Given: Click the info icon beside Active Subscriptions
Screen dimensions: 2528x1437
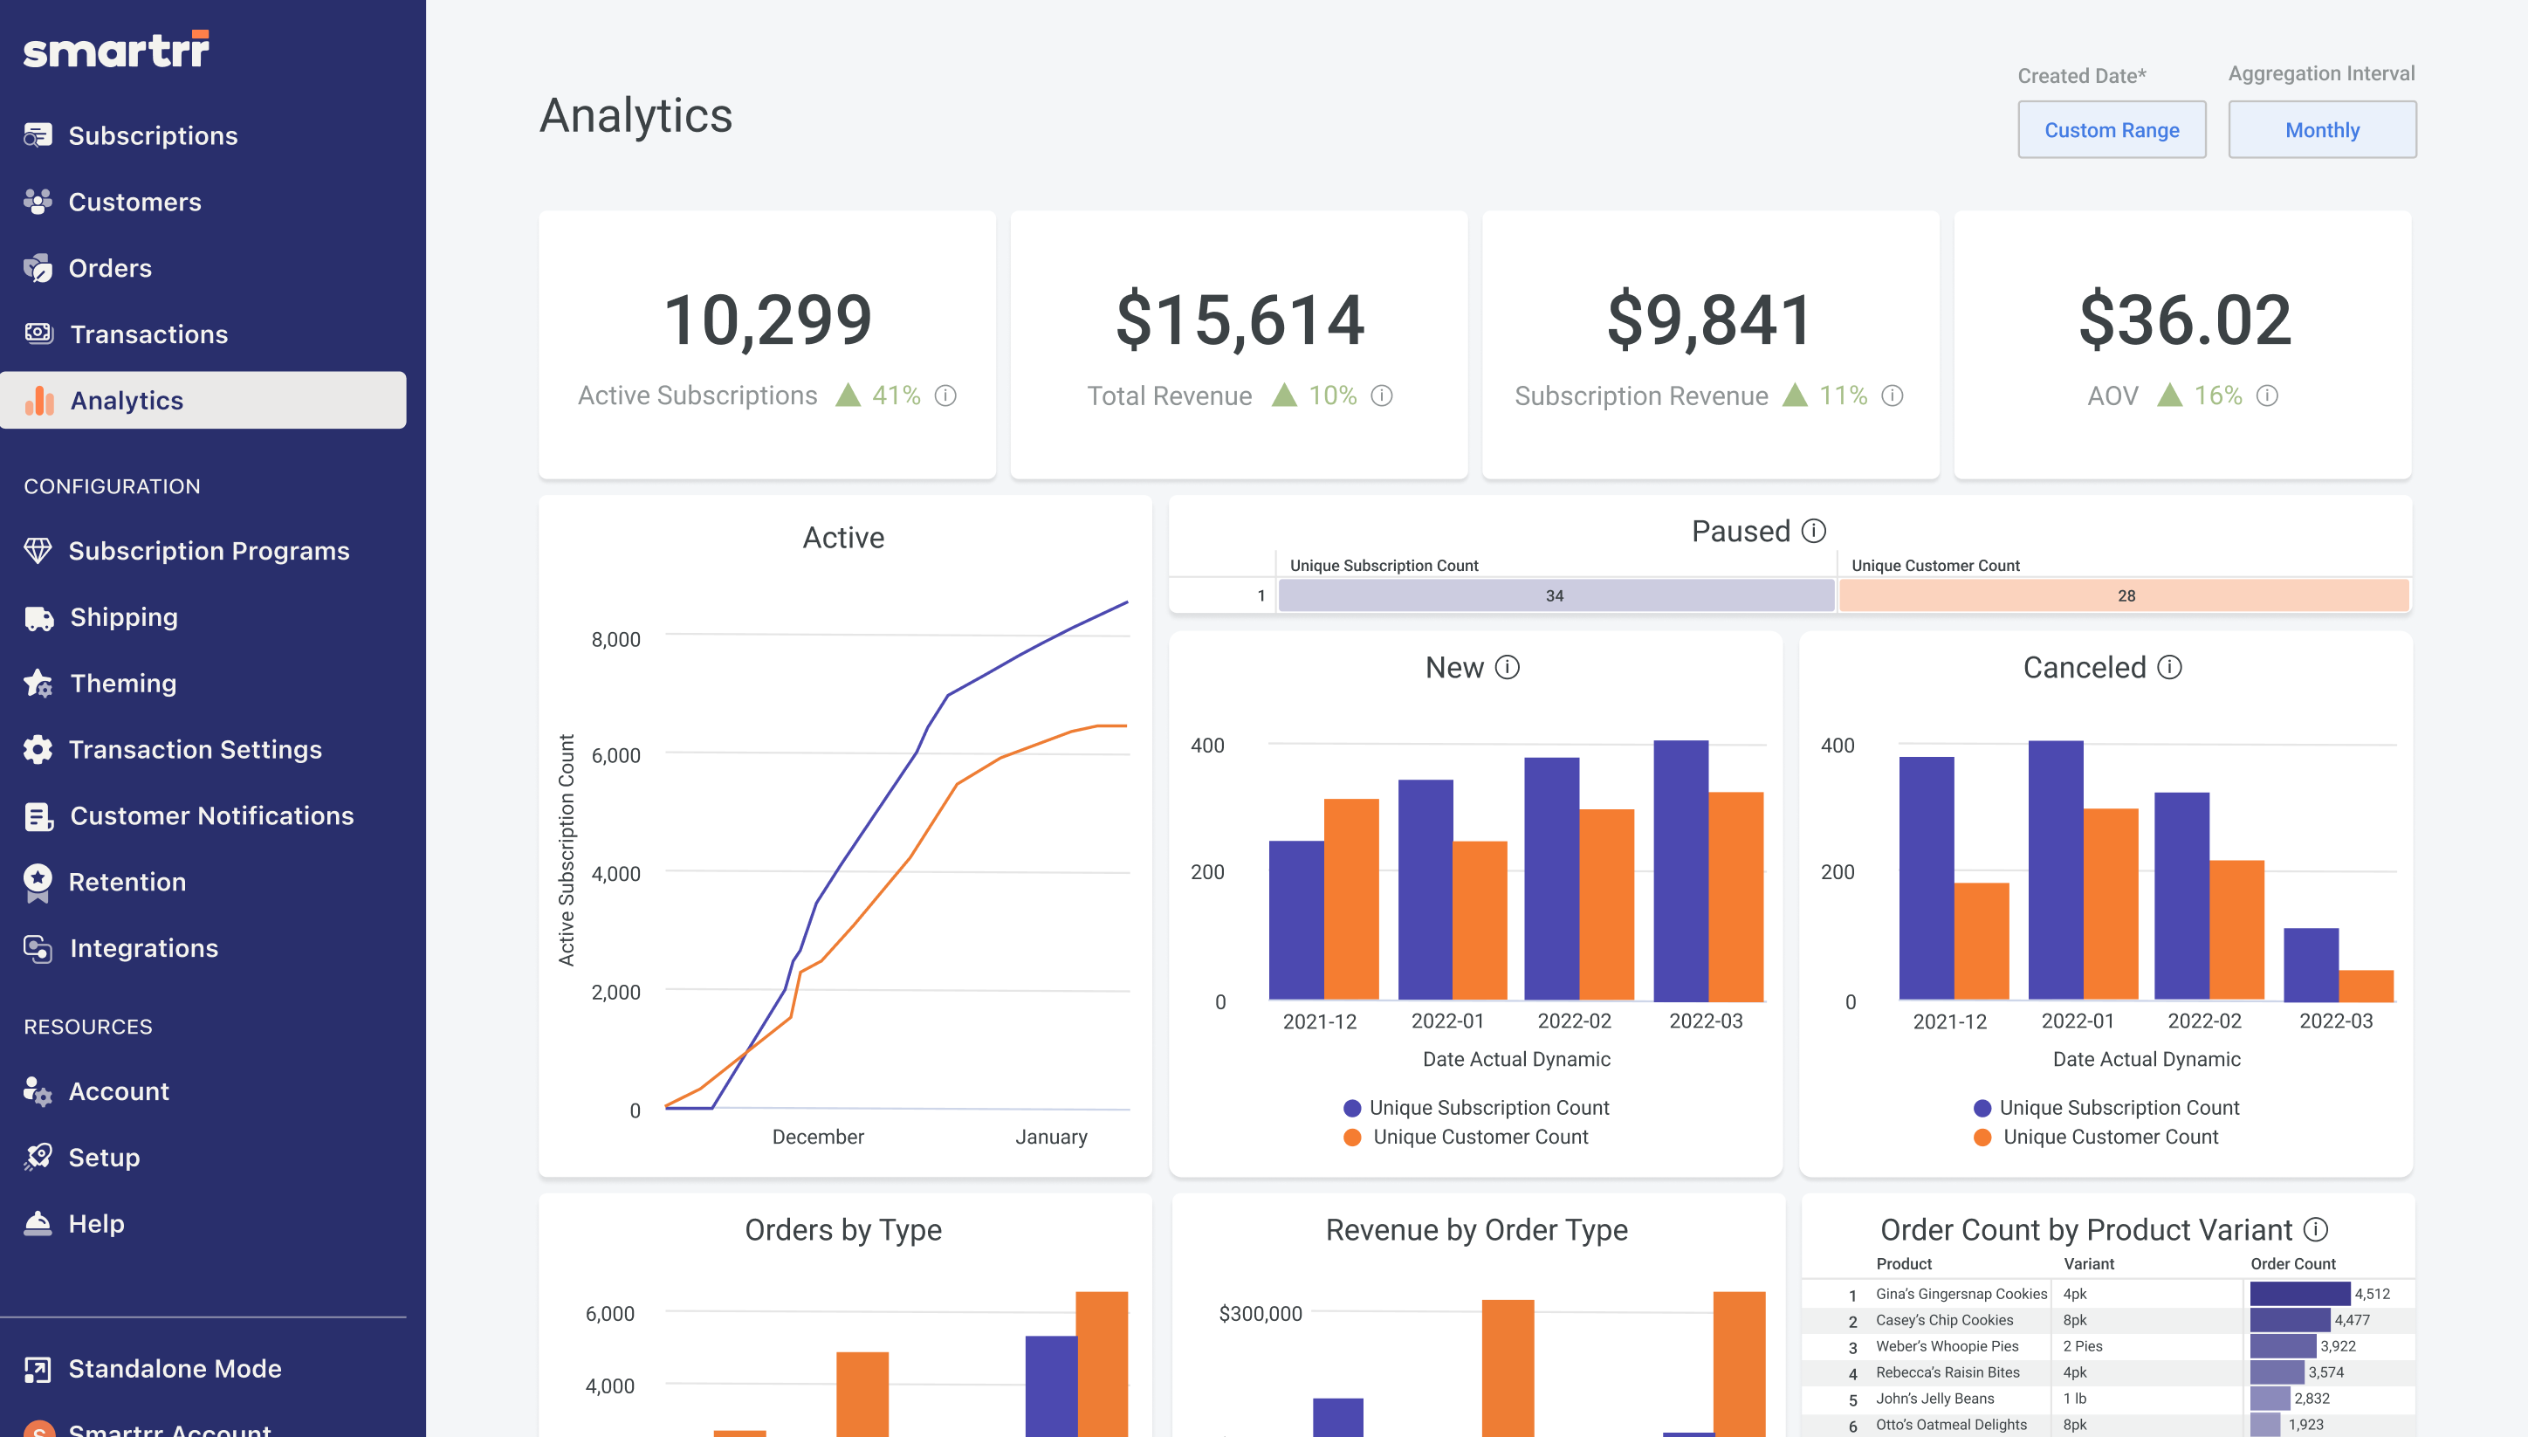Looking at the screenshot, I should [945, 395].
